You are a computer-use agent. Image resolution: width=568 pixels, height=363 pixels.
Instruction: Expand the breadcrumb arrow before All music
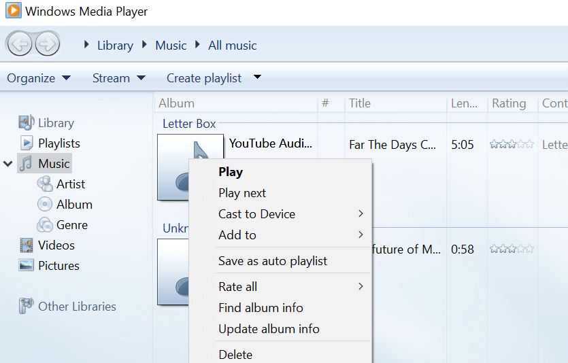pyautogui.click(x=197, y=44)
